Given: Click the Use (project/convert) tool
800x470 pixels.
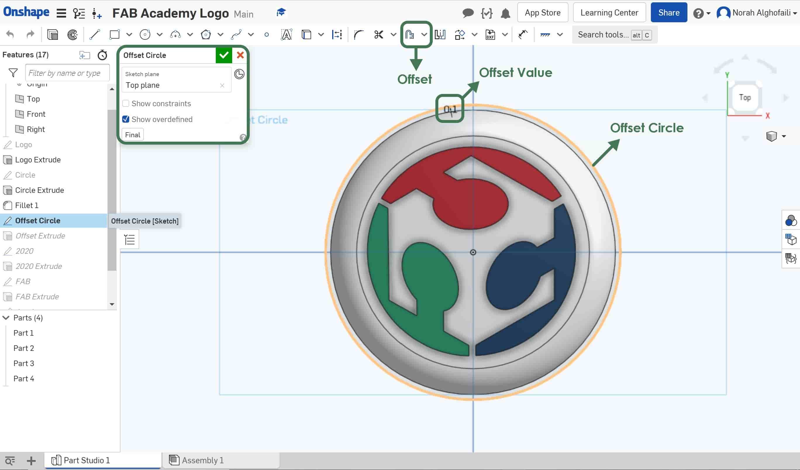Looking at the screenshot, I should point(306,34).
